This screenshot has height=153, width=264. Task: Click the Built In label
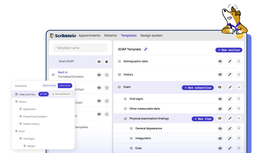click(x=63, y=72)
